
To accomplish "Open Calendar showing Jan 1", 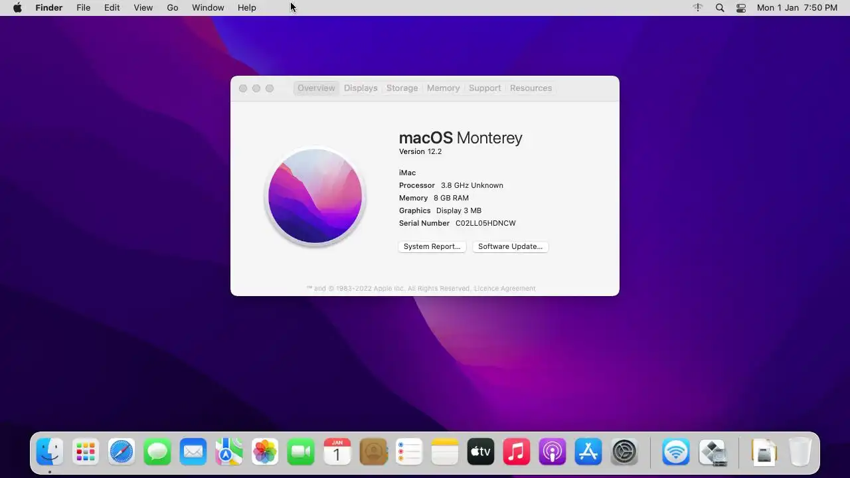I will [x=337, y=452].
